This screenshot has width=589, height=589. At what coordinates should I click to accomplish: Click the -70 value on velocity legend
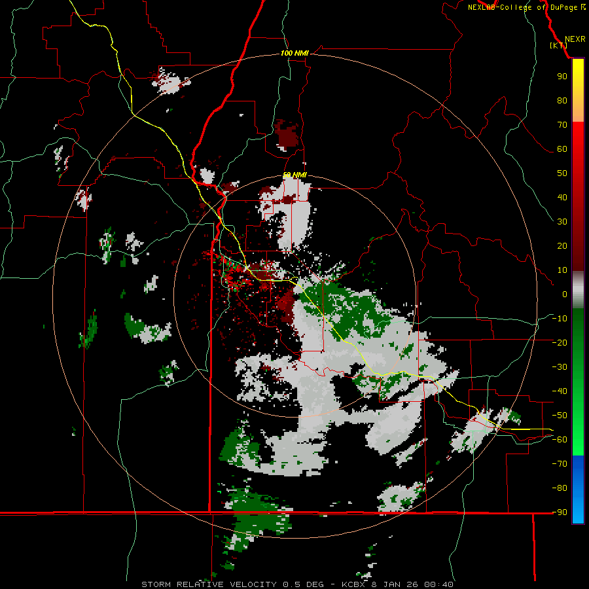[x=560, y=464]
